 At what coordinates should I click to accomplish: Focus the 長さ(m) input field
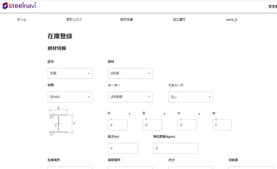click(x=123, y=148)
